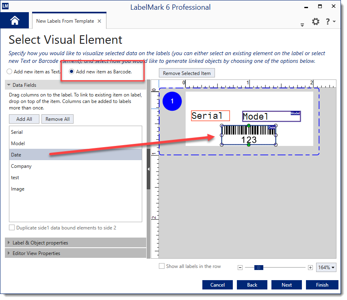The height and width of the screenshot is (300, 347).
Task: Click the Finish button
Action: pyautogui.click(x=322, y=285)
